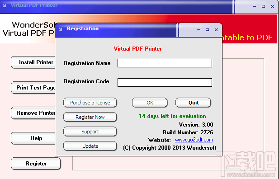The width and height of the screenshot is (279, 179).
Task: Maximize the Registration dialog
Action: pyautogui.click(x=207, y=30)
